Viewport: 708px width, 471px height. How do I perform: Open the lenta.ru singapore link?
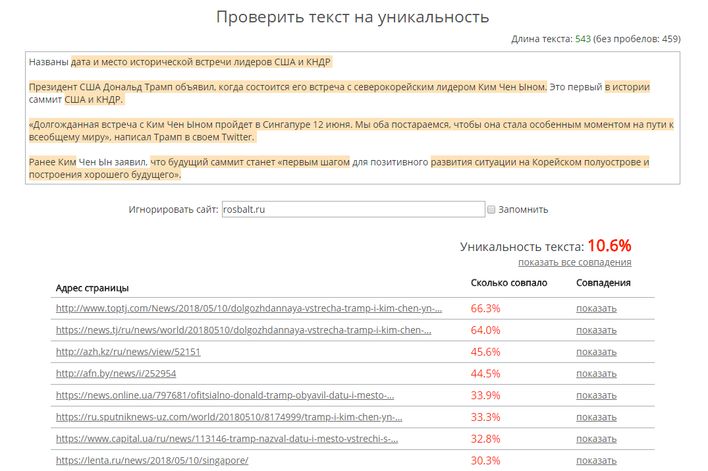click(151, 460)
